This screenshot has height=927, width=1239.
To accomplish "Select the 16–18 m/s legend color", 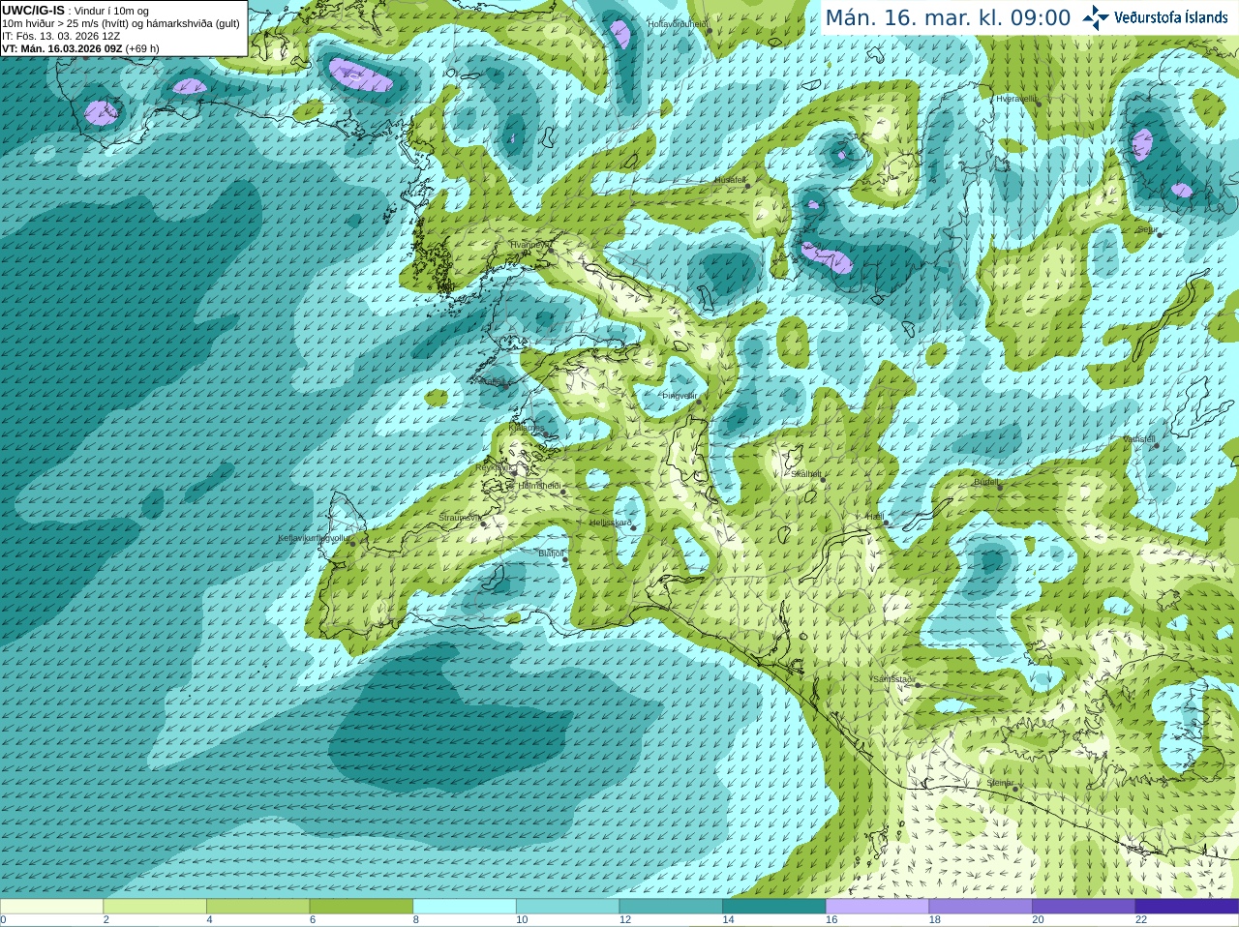I will pos(878,907).
